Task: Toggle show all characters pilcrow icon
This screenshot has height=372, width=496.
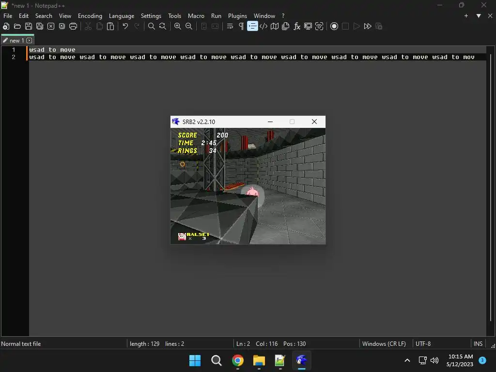Action: [241, 26]
